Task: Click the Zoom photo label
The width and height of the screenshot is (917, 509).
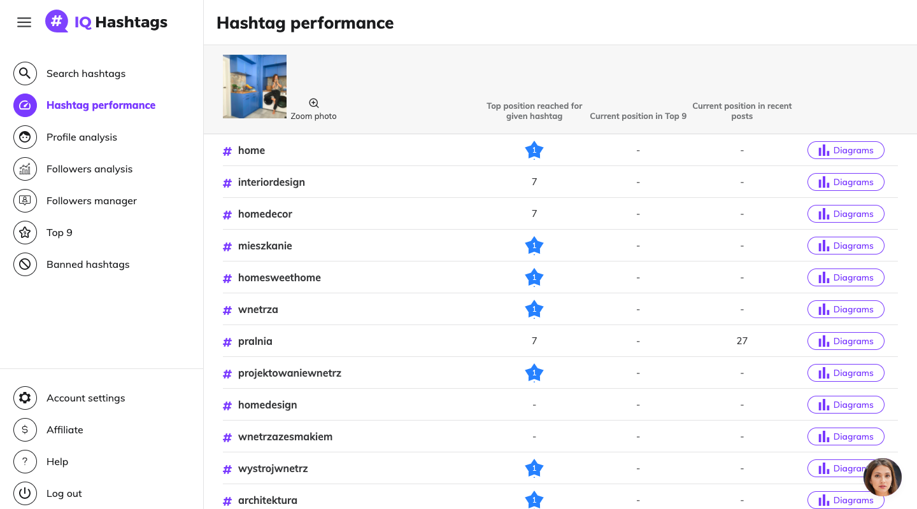Action: tap(313, 116)
